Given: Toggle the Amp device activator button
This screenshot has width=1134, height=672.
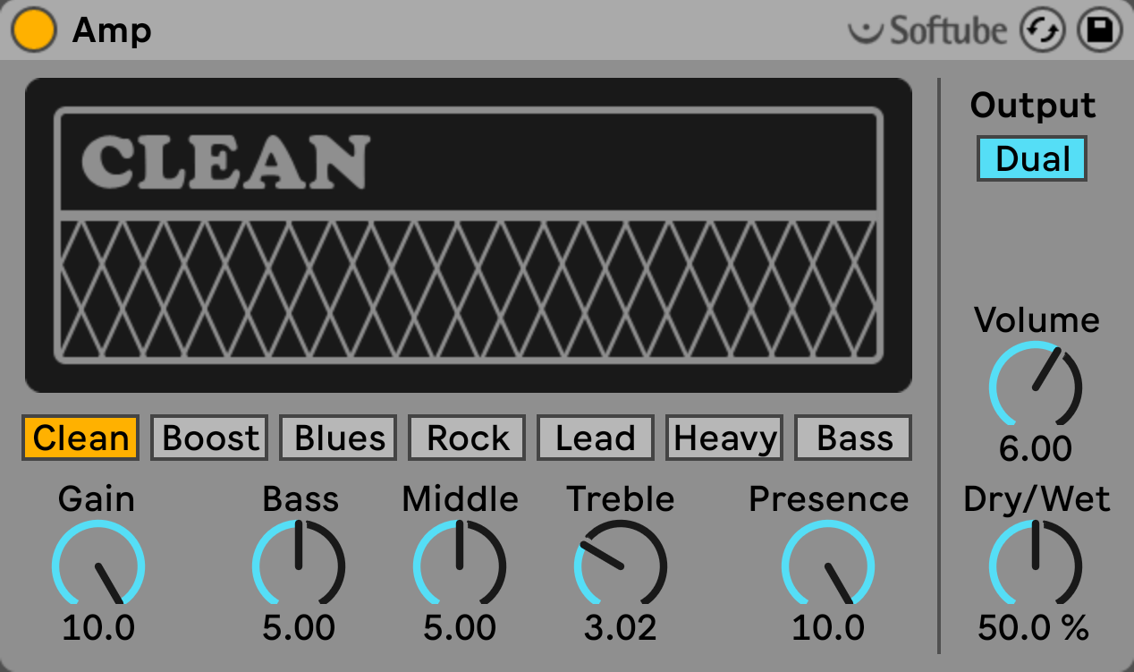Looking at the screenshot, I should [x=33, y=30].
